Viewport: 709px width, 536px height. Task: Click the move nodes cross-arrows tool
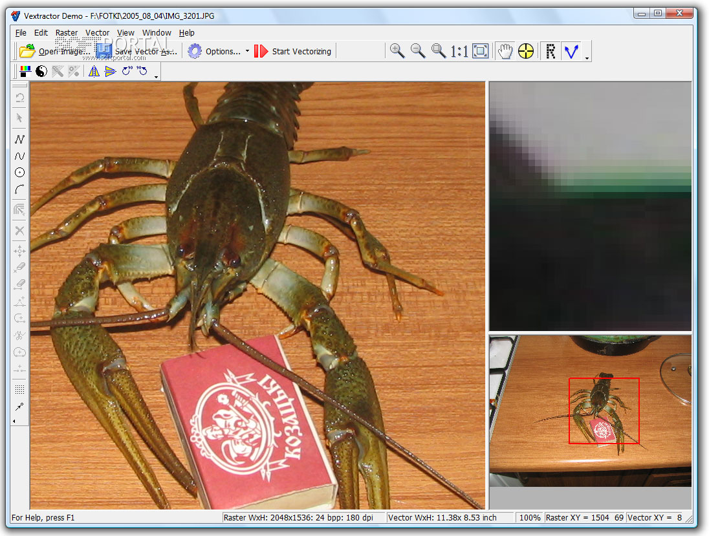click(19, 251)
